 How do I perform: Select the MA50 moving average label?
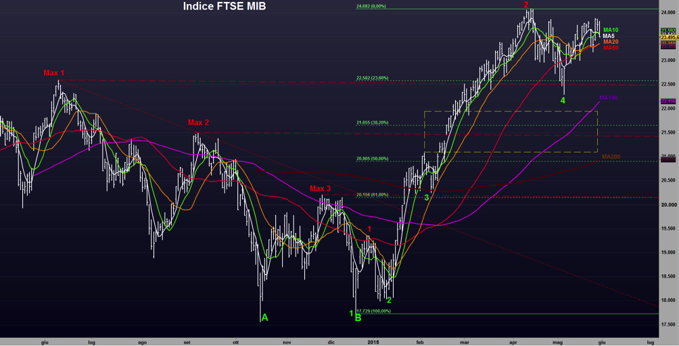point(611,47)
